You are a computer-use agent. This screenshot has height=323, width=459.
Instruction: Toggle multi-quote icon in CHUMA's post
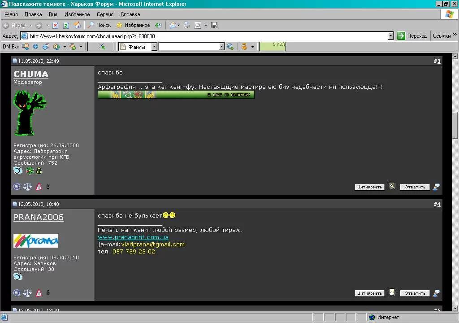point(392,186)
